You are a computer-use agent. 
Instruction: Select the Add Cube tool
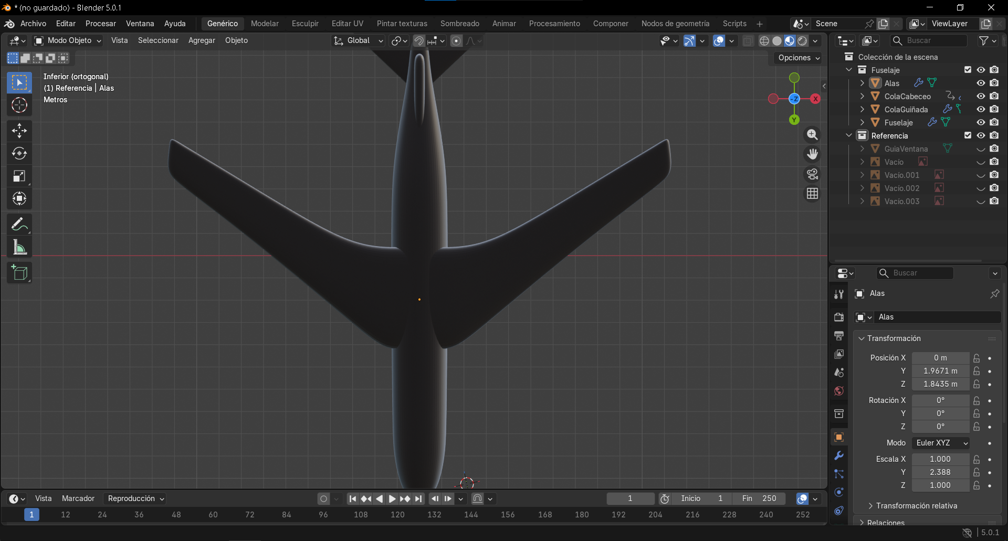[19, 272]
